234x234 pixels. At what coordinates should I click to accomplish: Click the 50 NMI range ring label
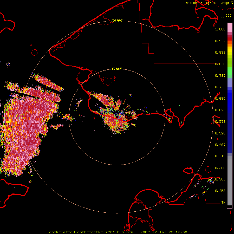point(117,69)
